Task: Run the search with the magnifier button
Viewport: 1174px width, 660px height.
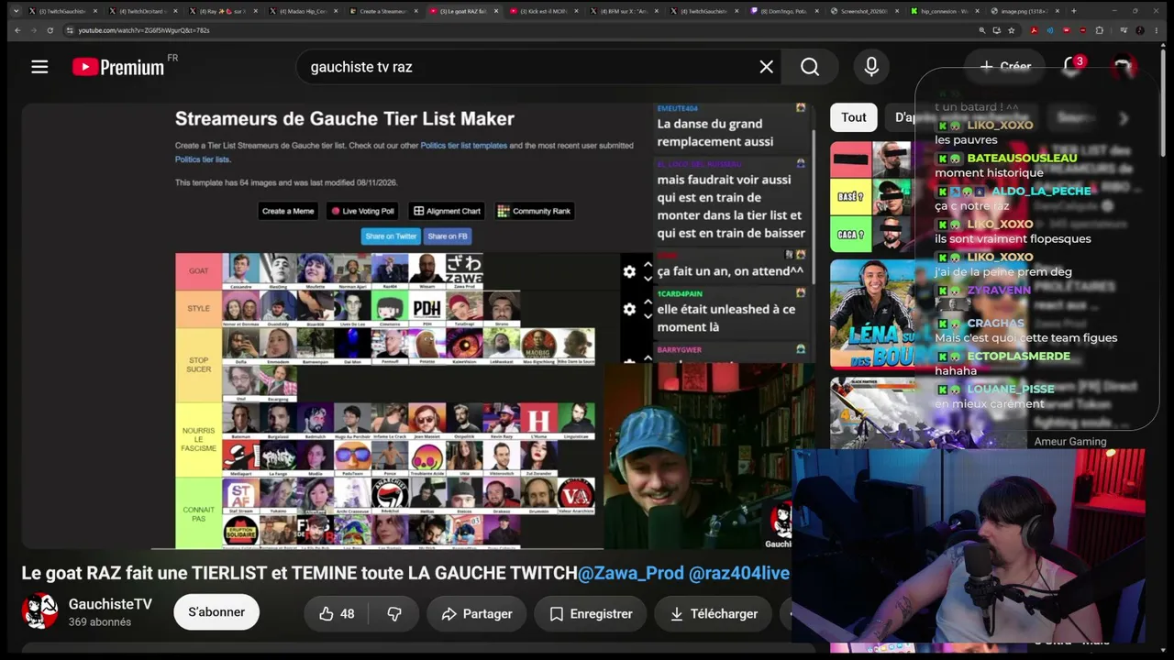Action: click(810, 67)
